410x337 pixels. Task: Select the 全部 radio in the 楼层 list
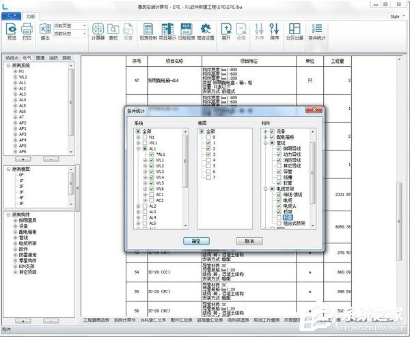click(202, 131)
